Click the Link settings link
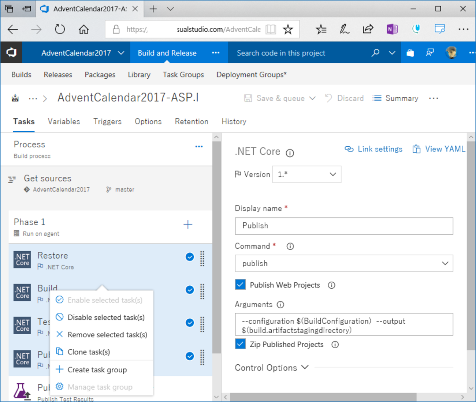Image resolution: width=476 pixels, height=402 pixels. [x=373, y=149]
